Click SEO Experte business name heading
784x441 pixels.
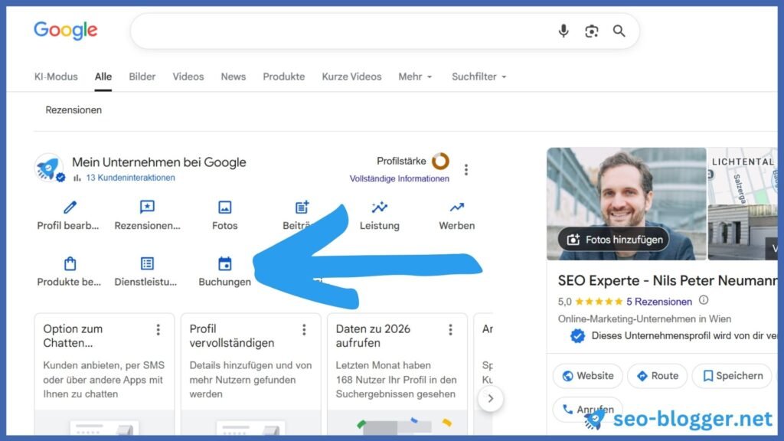pyautogui.click(x=668, y=280)
